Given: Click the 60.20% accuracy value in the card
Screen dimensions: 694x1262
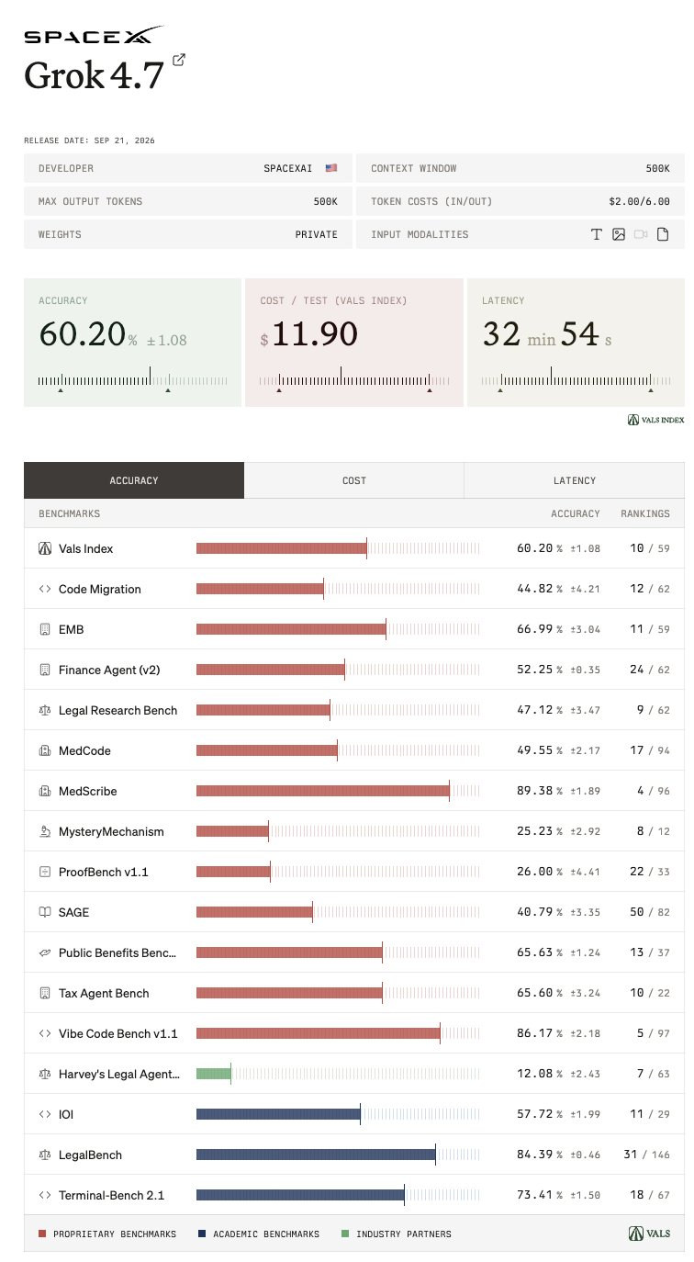Looking at the screenshot, I should pos(88,334).
